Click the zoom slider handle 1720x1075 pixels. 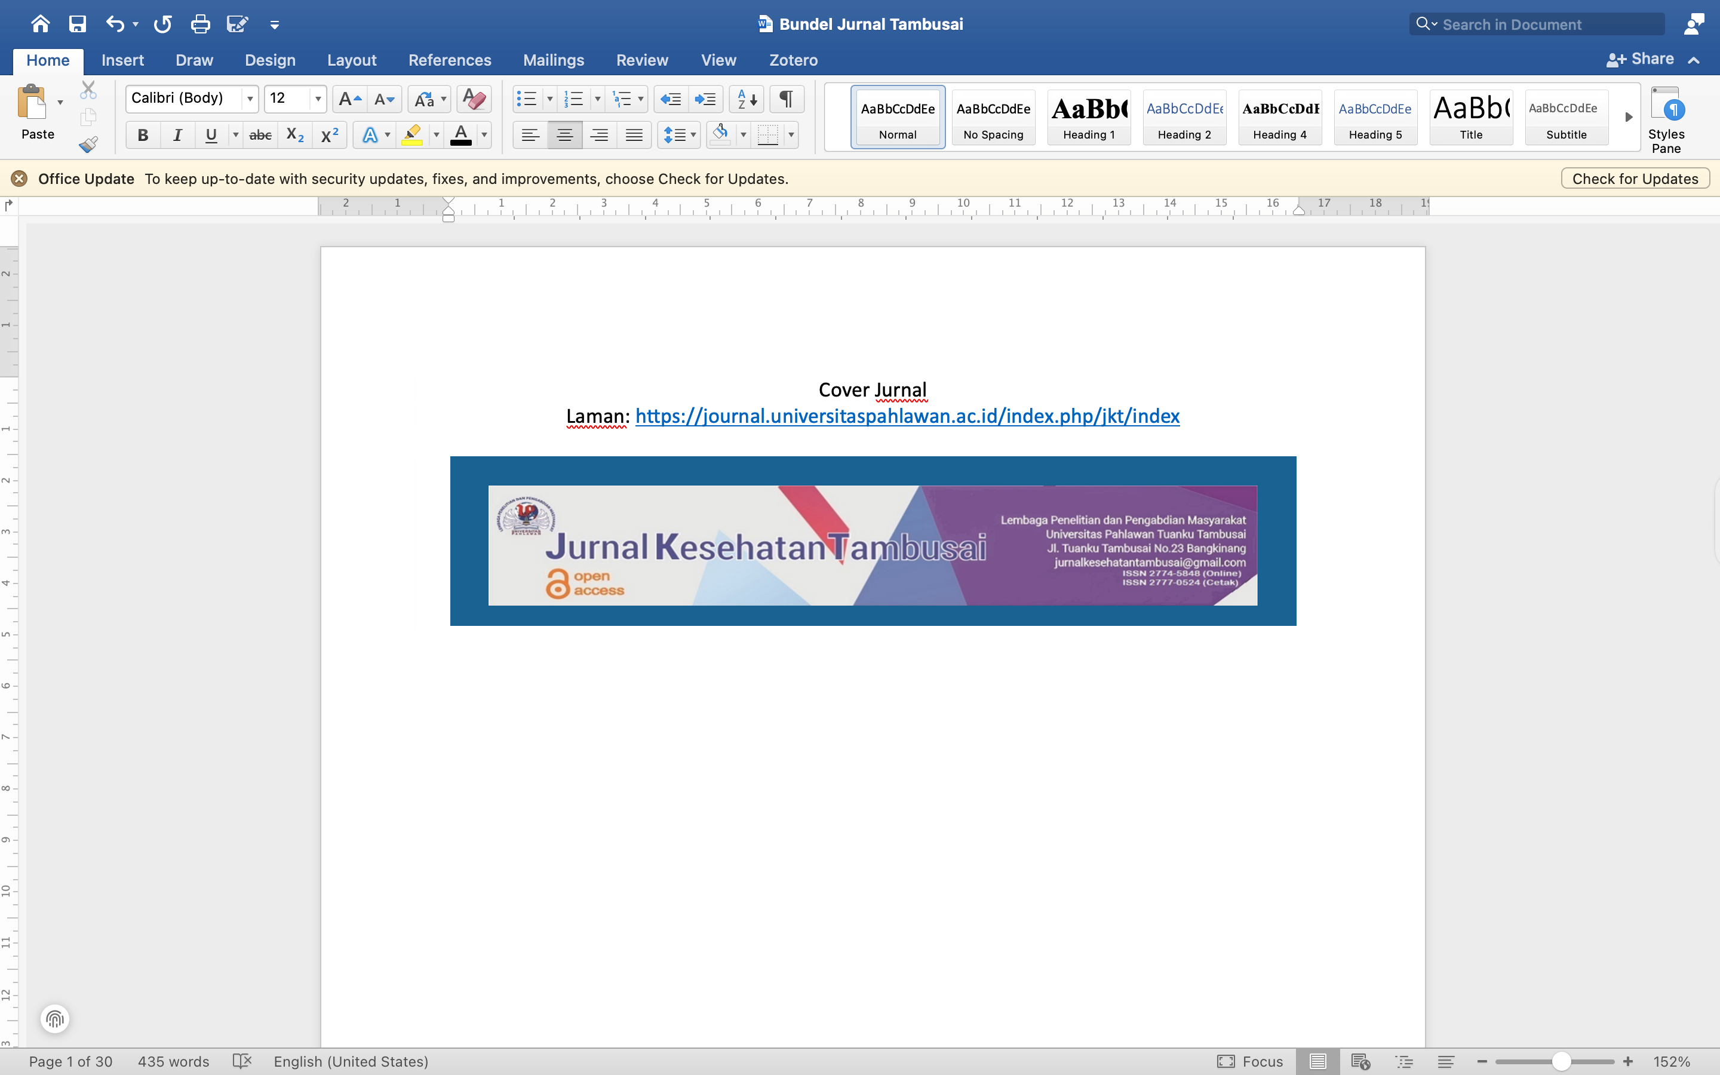(x=1561, y=1061)
